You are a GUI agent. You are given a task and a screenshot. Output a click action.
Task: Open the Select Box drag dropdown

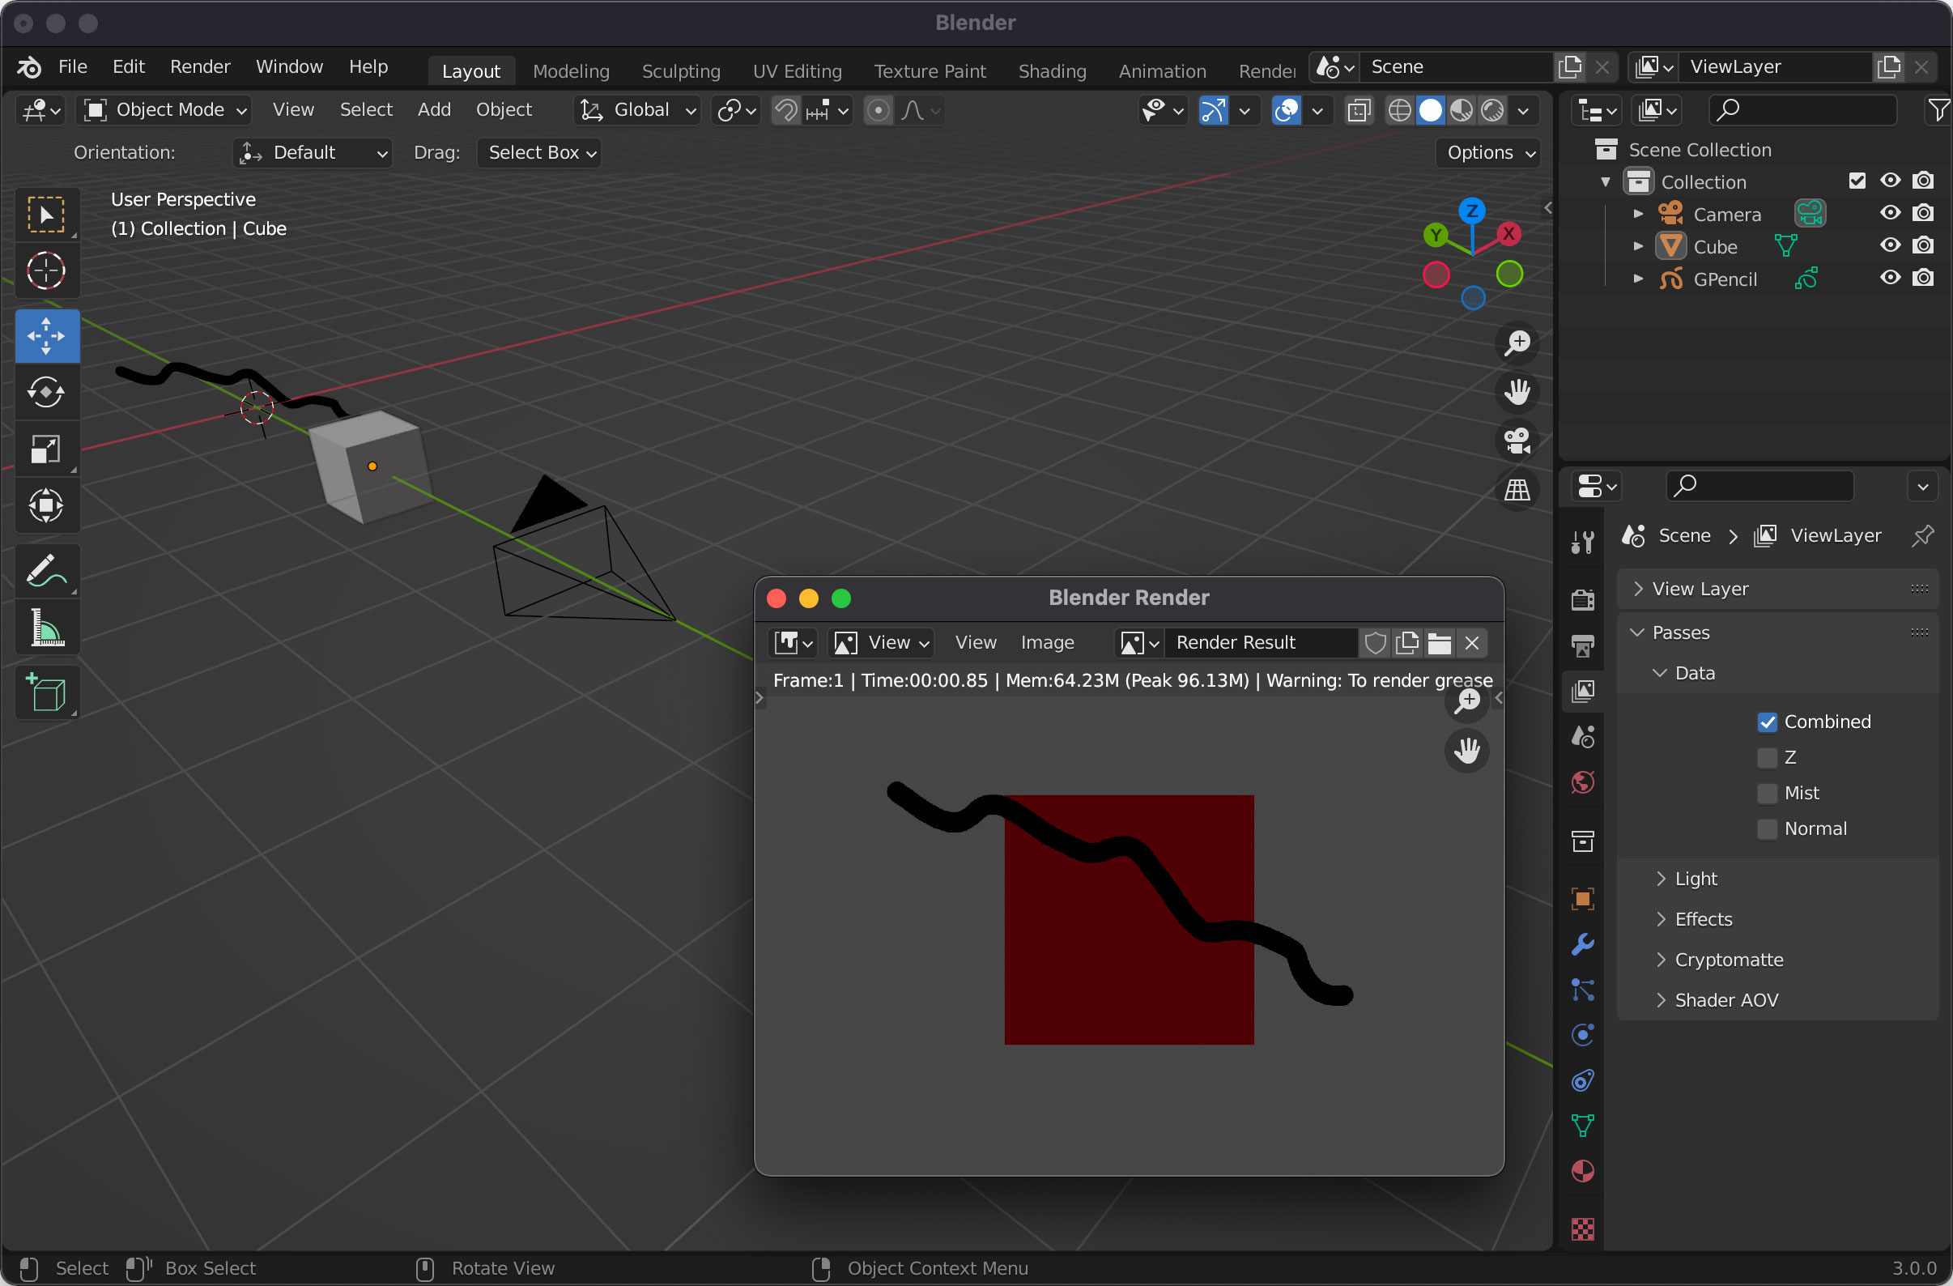[x=539, y=152]
